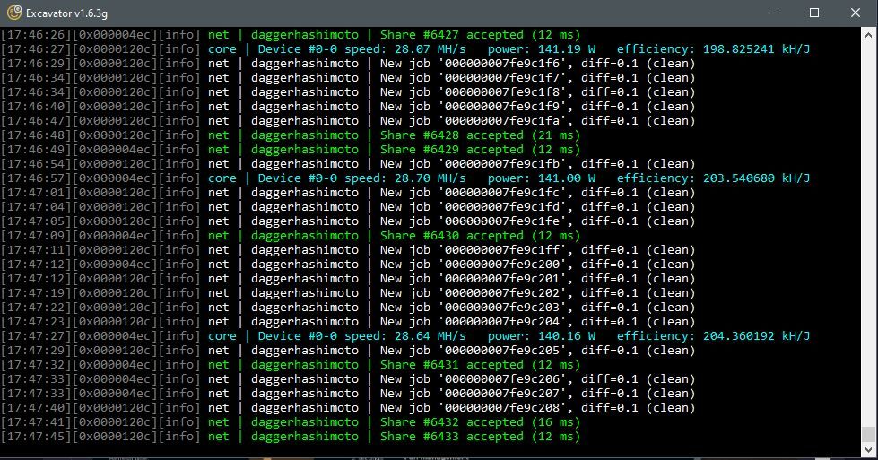
Task: Close the Excavator v1.6.3g window
Action: 855,13
